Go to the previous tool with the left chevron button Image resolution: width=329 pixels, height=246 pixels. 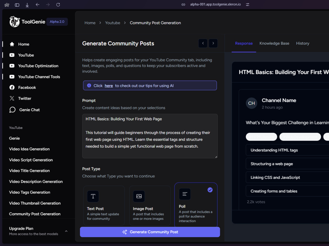click(x=203, y=43)
